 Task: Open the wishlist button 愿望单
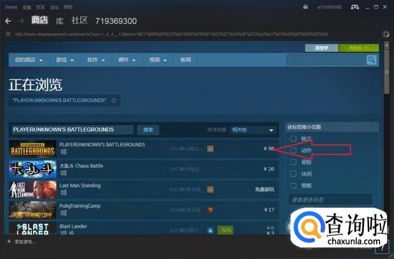322,48
